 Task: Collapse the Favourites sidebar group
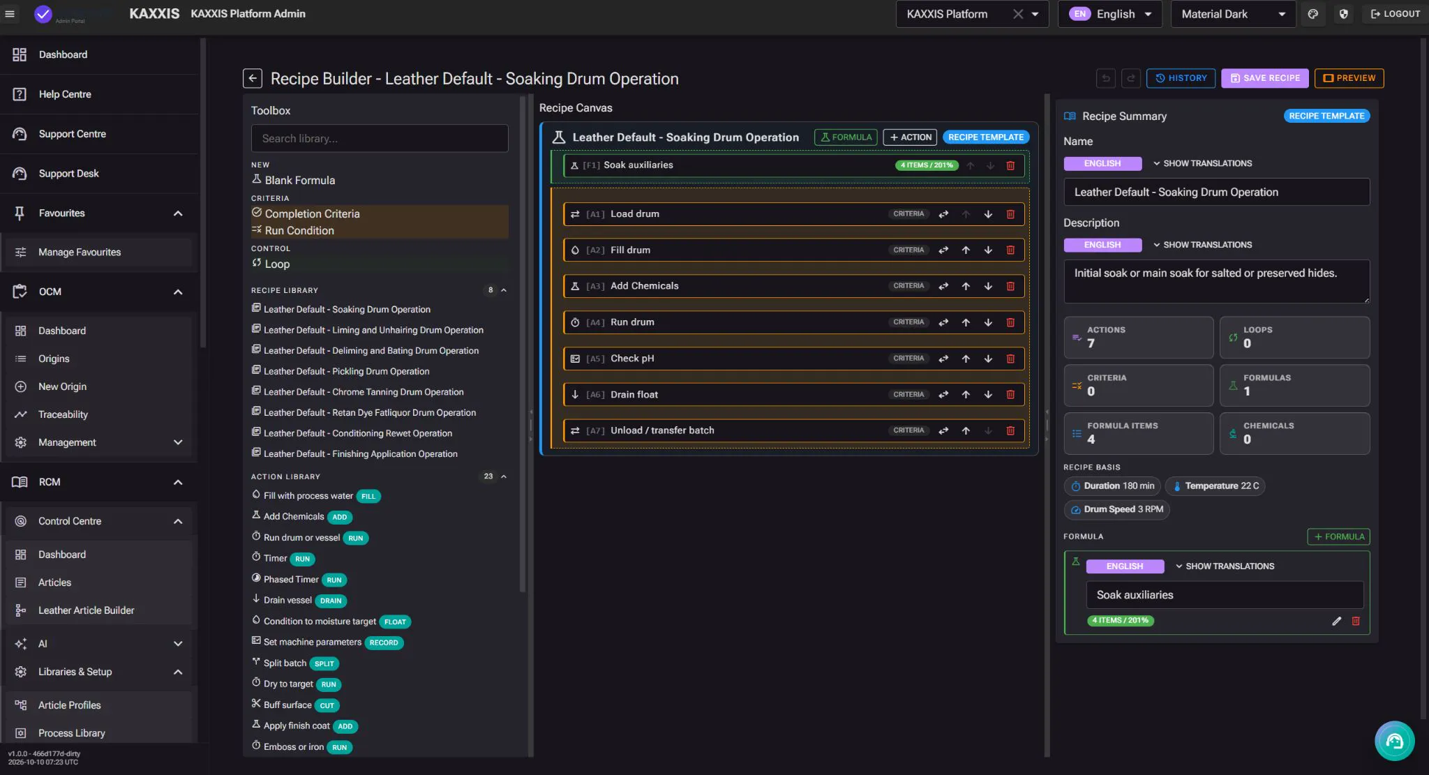[178, 213]
